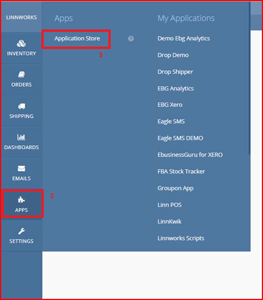Open FBA Stock Tracker app
263x300 pixels.
click(181, 171)
